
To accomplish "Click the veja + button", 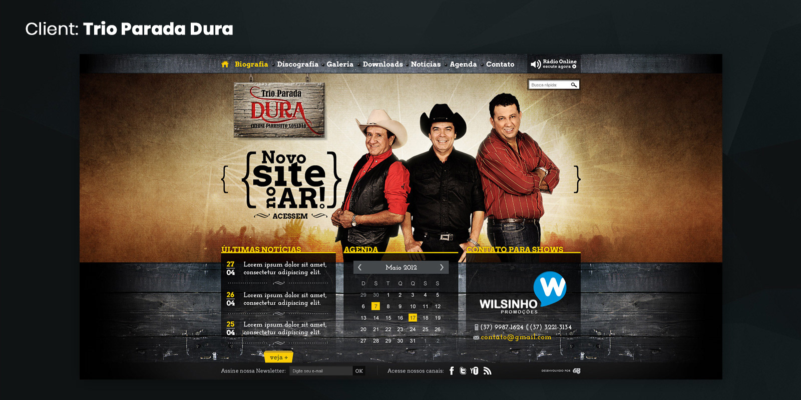I will pyautogui.click(x=279, y=357).
